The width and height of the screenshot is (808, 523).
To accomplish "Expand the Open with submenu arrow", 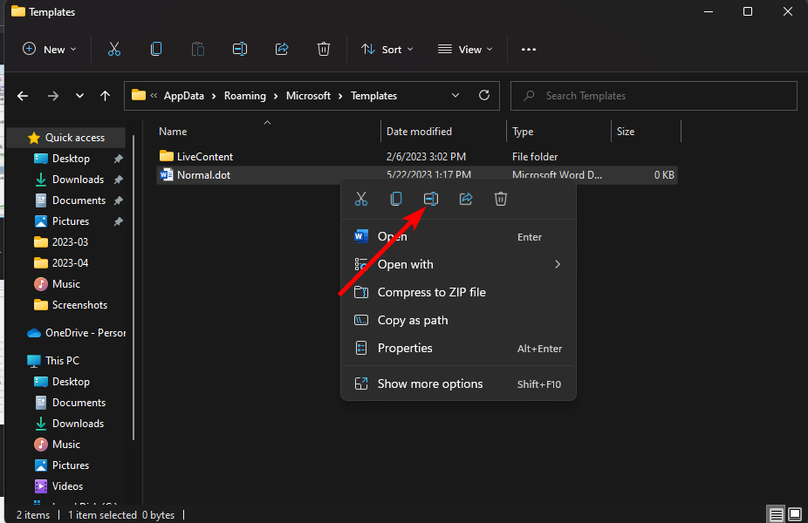I will point(557,264).
